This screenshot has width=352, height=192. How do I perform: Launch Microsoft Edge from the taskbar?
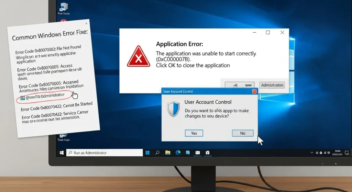pyautogui.click(x=178, y=153)
